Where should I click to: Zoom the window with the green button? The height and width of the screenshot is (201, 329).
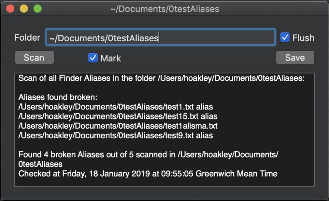pyautogui.click(x=37, y=9)
